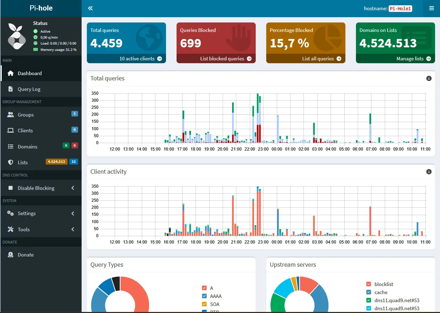Click the "Pi-Hole1" hostname label
This screenshot has height=313, width=440.
[x=401, y=8]
